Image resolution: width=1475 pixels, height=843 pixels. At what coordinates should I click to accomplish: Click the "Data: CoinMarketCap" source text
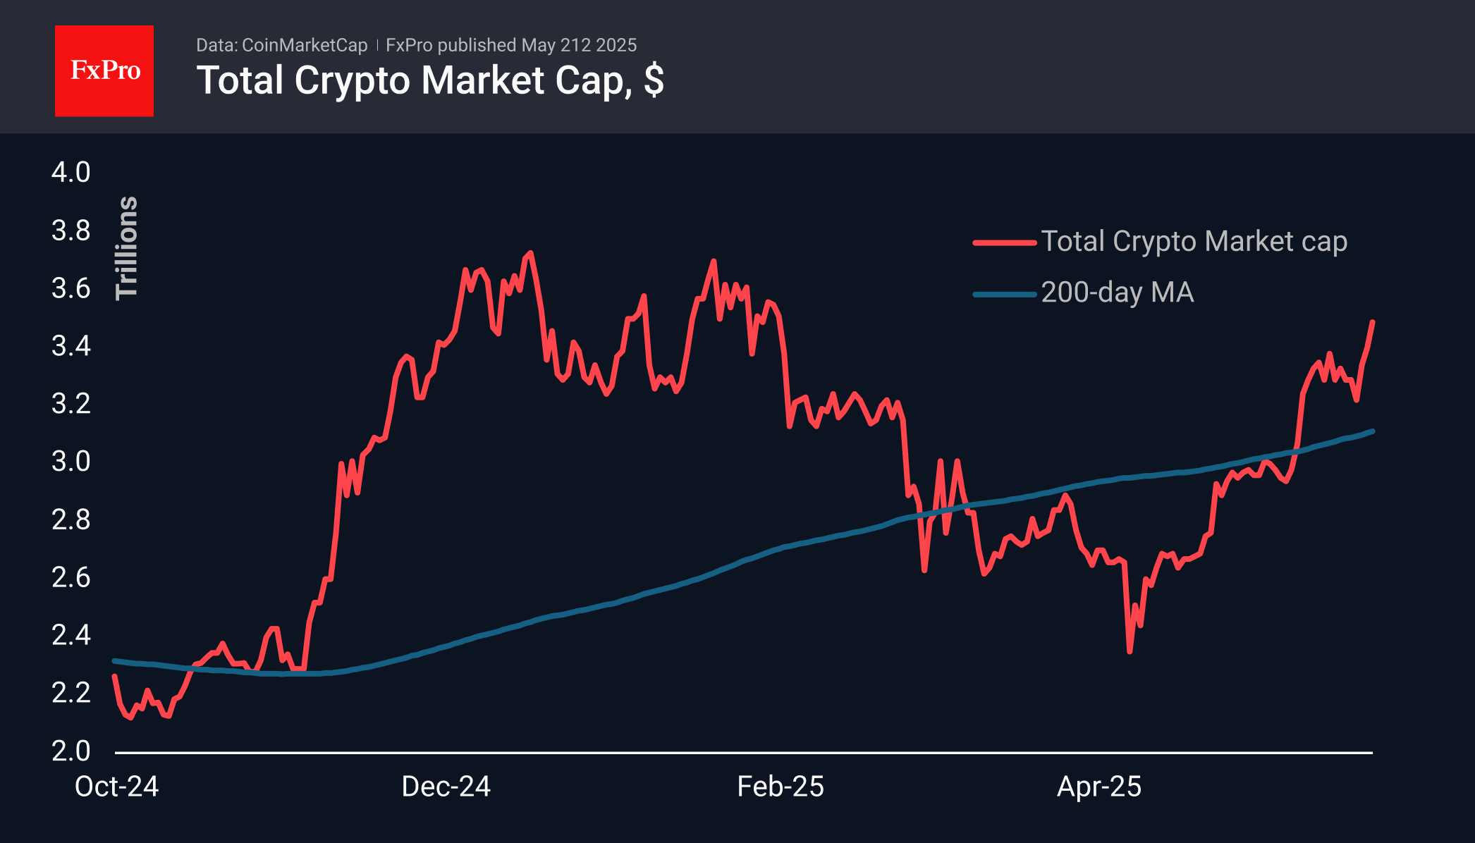[281, 45]
